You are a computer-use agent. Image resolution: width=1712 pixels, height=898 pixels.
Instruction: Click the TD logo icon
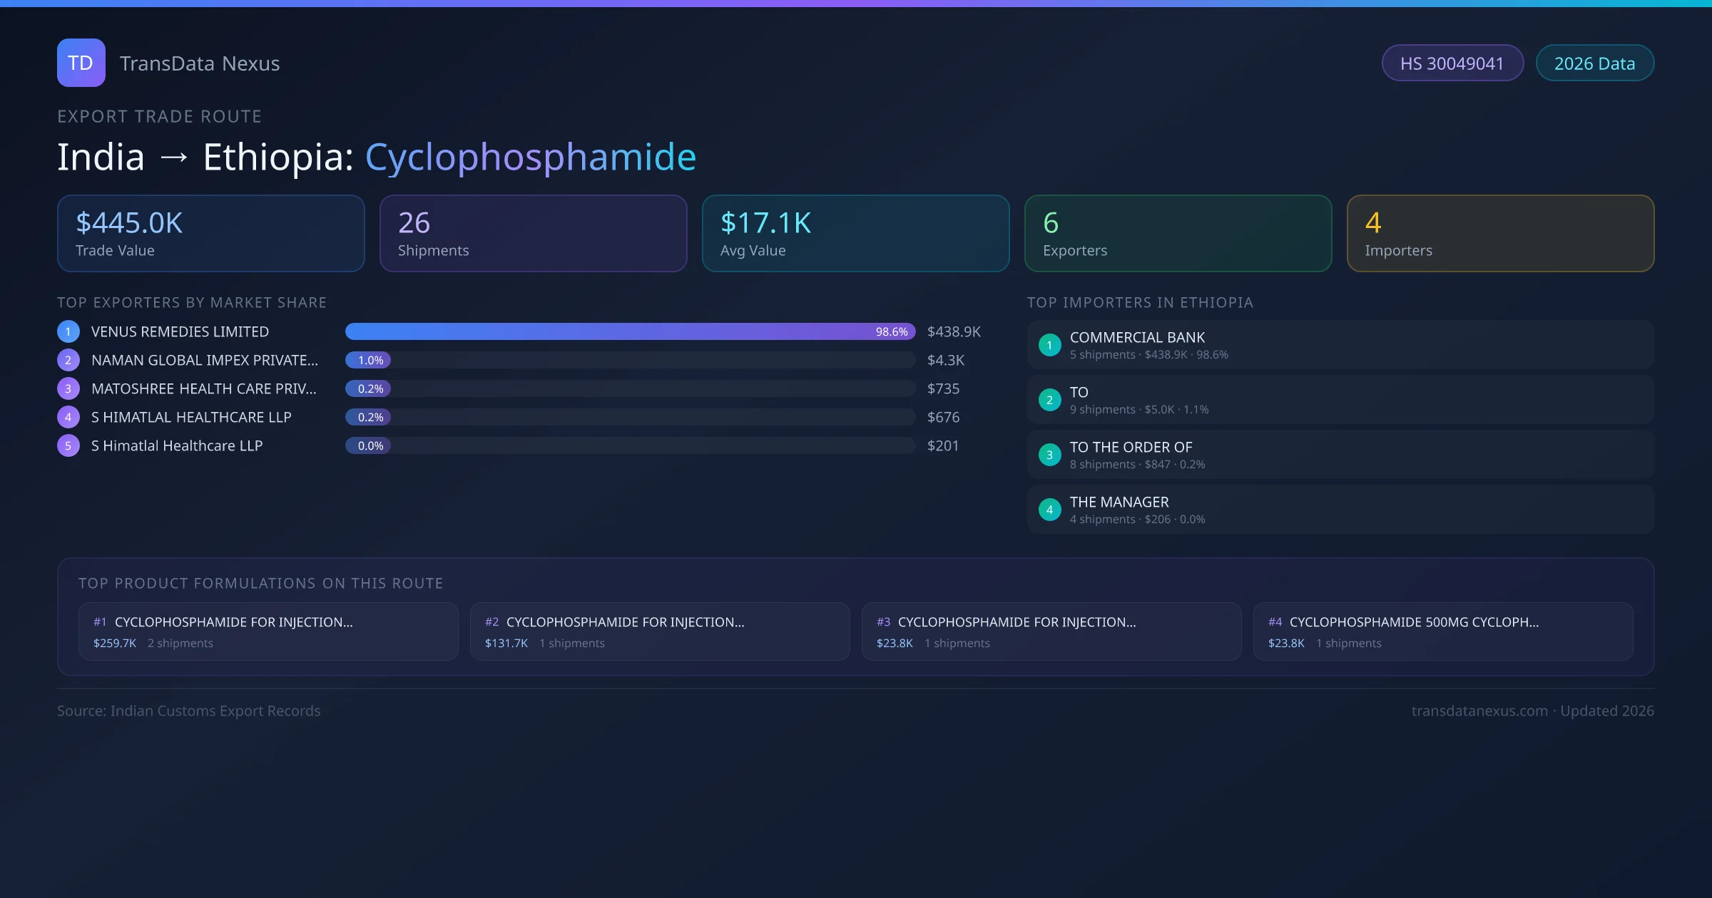point(81,63)
